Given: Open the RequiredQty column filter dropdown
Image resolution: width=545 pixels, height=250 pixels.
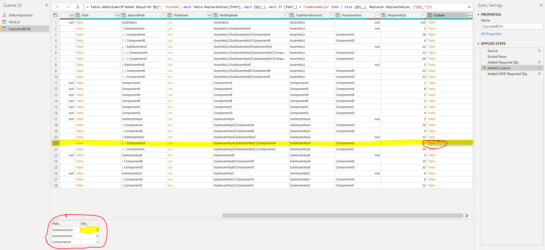Looking at the screenshot, I should (x=423, y=15).
